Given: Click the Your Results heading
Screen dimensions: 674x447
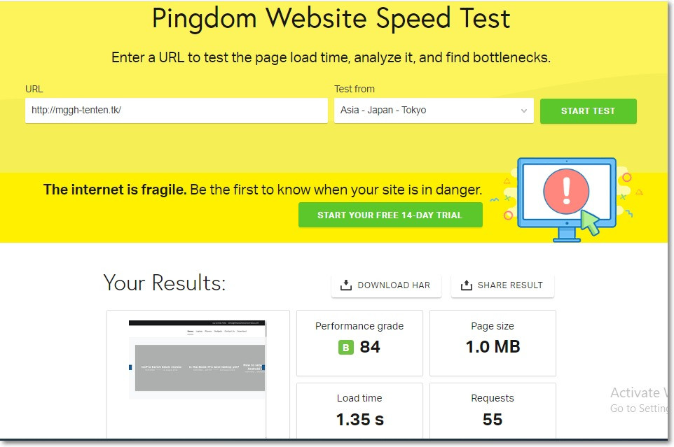Looking at the screenshot, I should [x=165, y=283].
